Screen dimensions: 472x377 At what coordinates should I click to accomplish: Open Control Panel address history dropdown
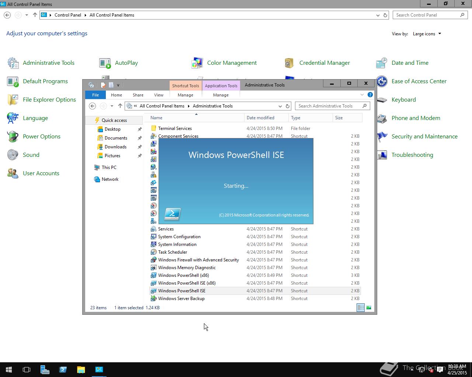378,15
